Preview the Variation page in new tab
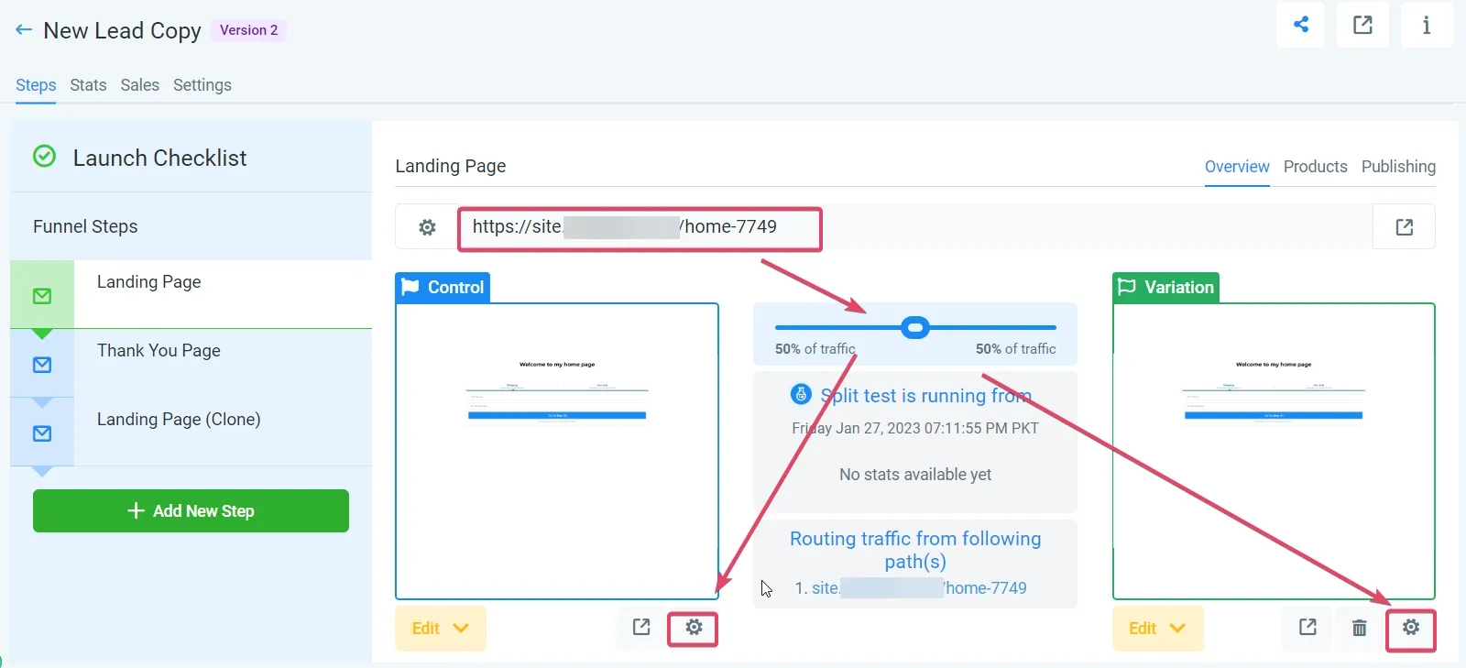The image size is (1466, 668). tap(1307, 628)
